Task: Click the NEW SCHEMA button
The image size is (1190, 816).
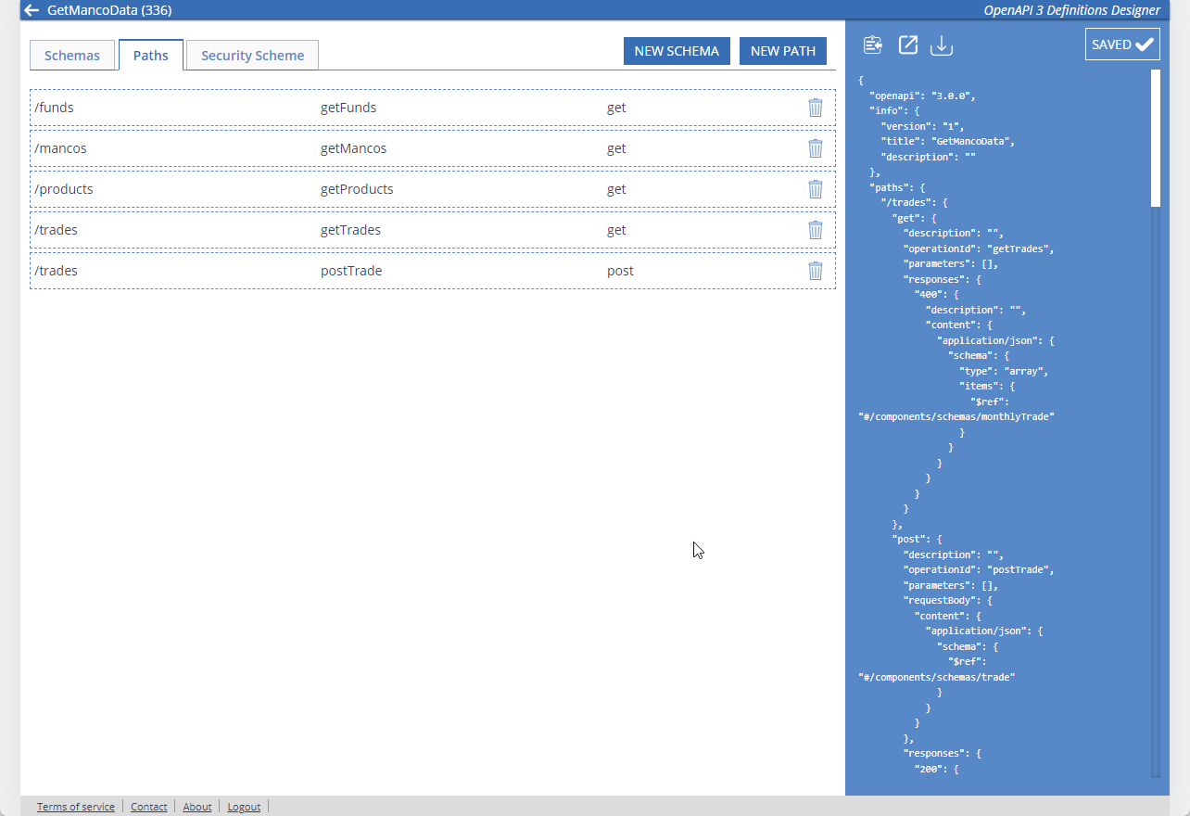Action: [677, 51]
